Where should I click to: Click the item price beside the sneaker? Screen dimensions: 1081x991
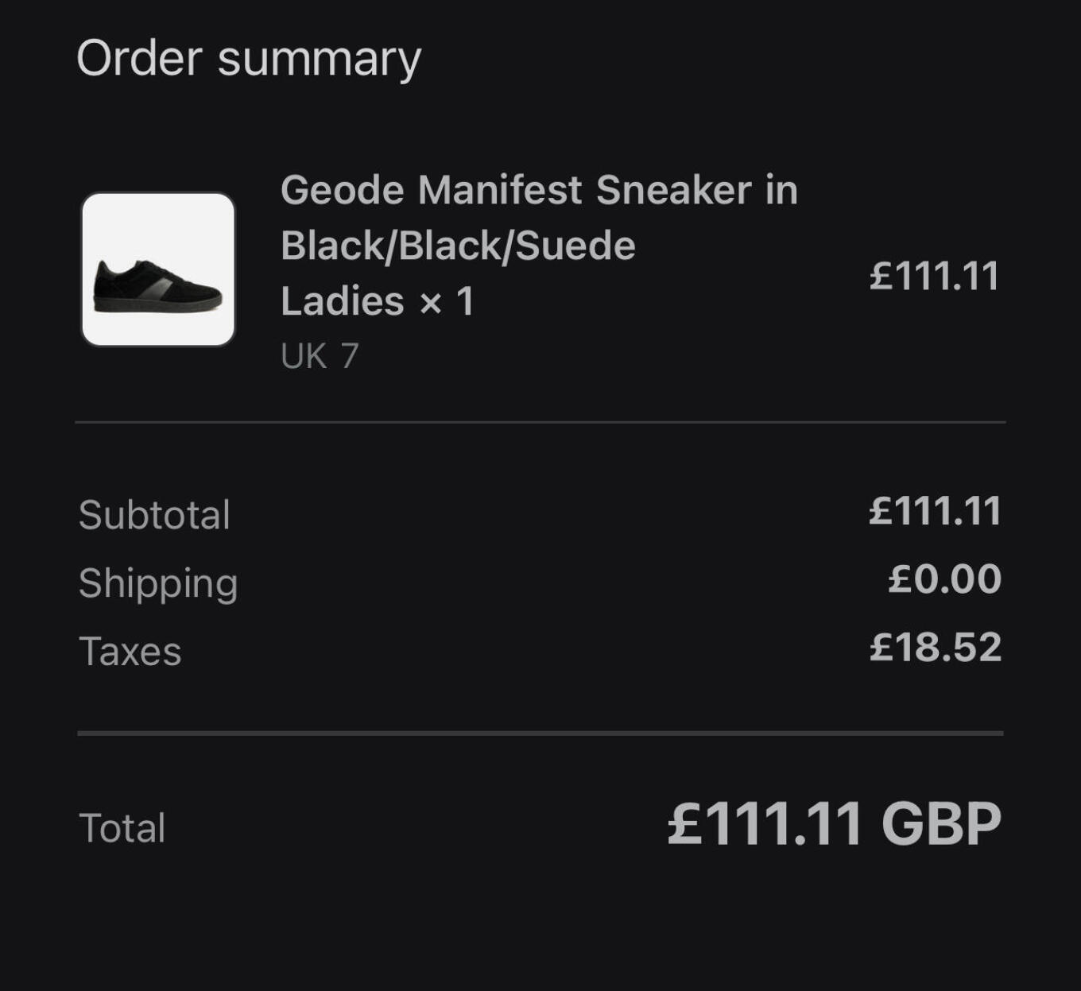click(x=934, y=276)
